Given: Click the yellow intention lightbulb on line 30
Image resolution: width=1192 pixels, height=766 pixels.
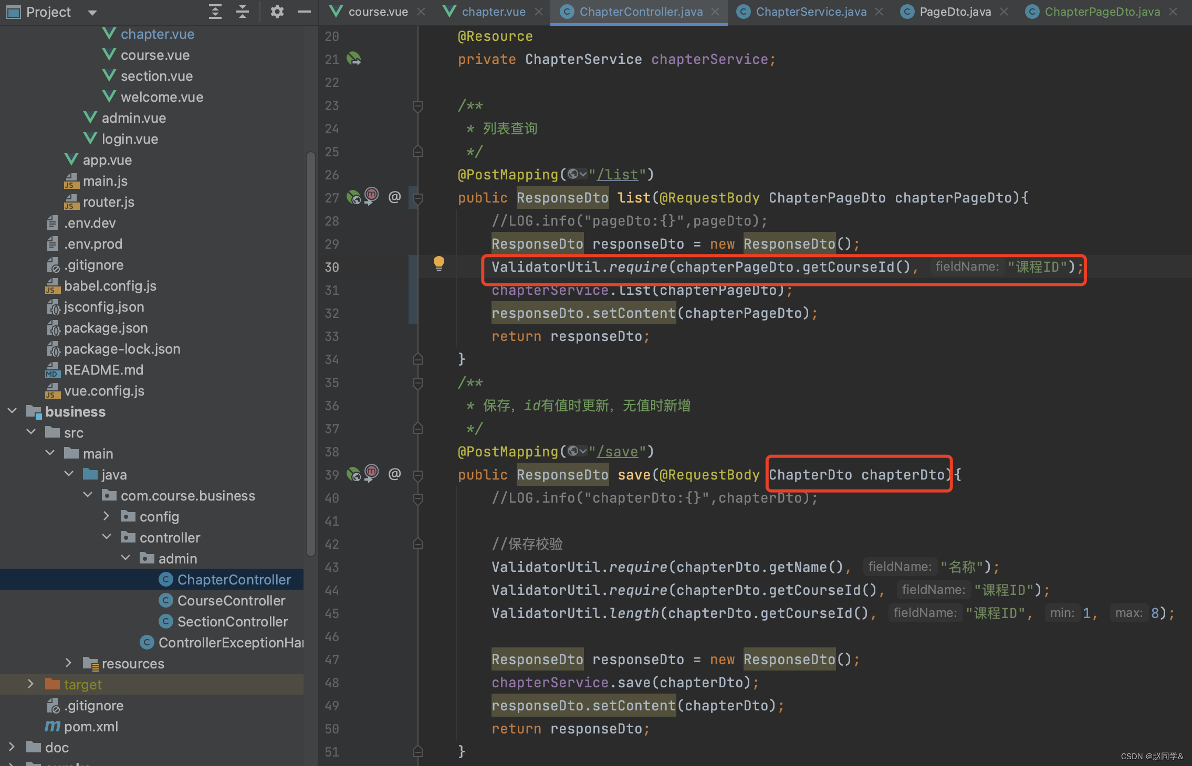Looking at the screenshot, I should (x=438, y=262).
